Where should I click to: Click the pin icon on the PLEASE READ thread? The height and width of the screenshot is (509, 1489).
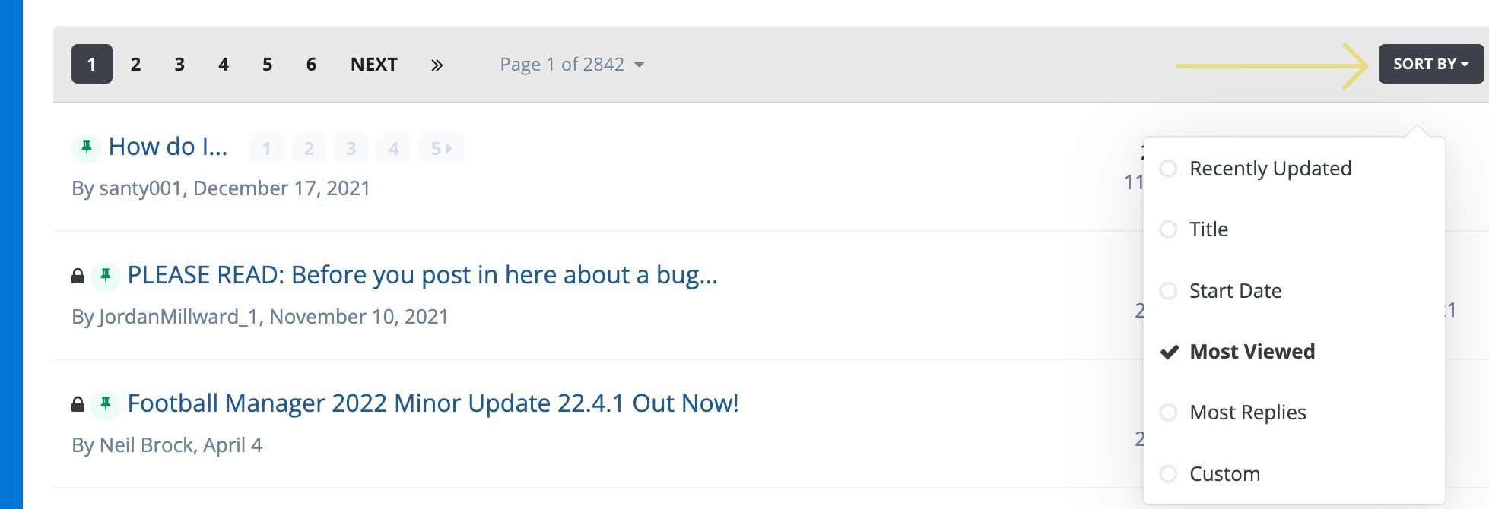coord(104,274)
